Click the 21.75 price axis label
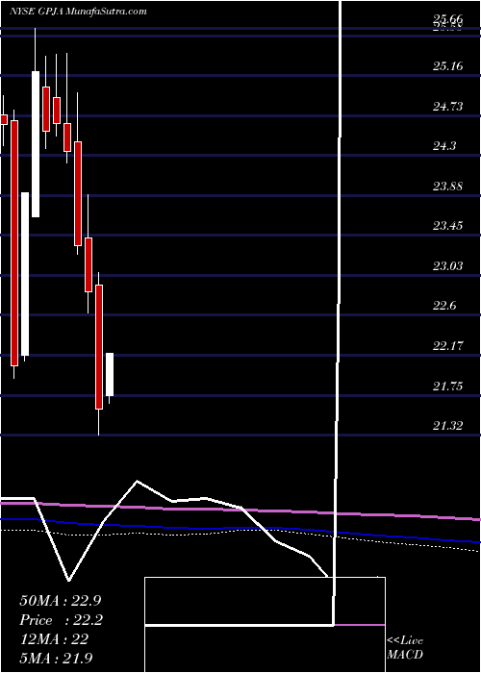 pyautogui.click(x=448, y=386)
